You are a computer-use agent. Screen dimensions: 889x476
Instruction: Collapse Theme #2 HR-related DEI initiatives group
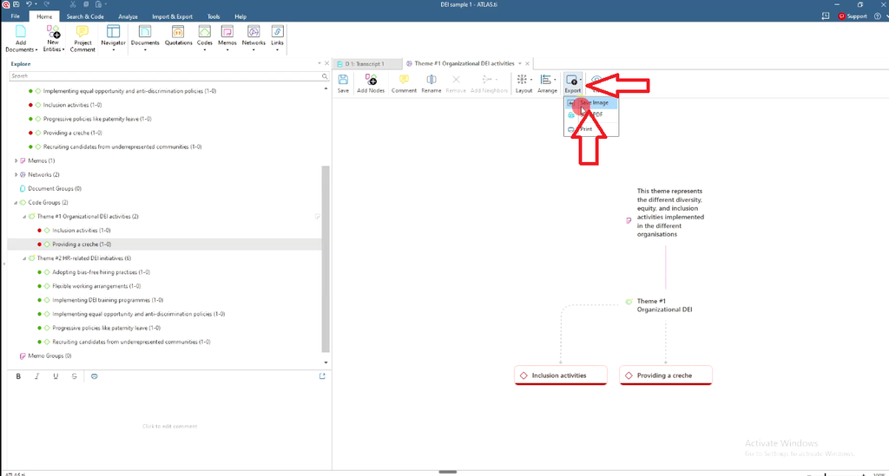pyautogui.click(x=24, y=258)
